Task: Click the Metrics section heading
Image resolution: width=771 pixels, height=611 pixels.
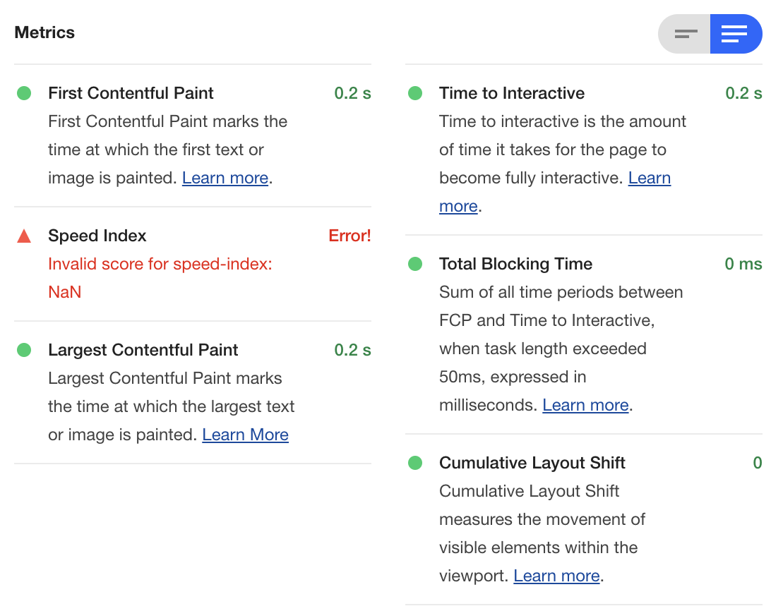Action: click(x=44, y=32)
